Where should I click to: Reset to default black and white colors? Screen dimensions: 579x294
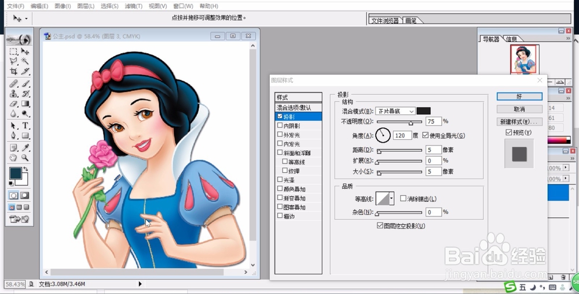click(x=11, y=183)
